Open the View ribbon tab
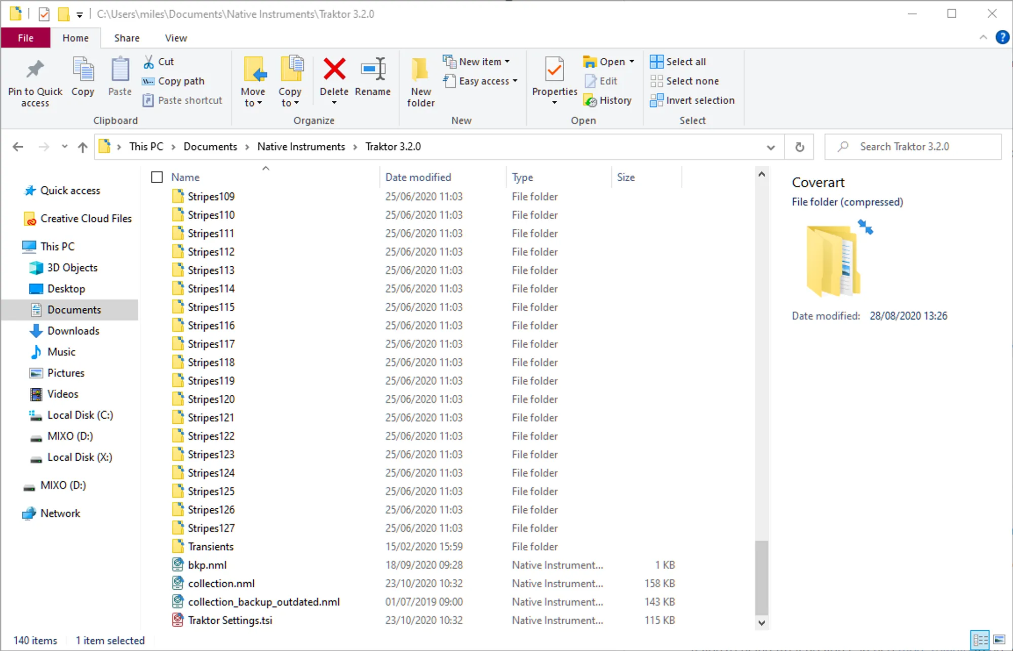Screen dimensions: 1013x651 [176, 38]
